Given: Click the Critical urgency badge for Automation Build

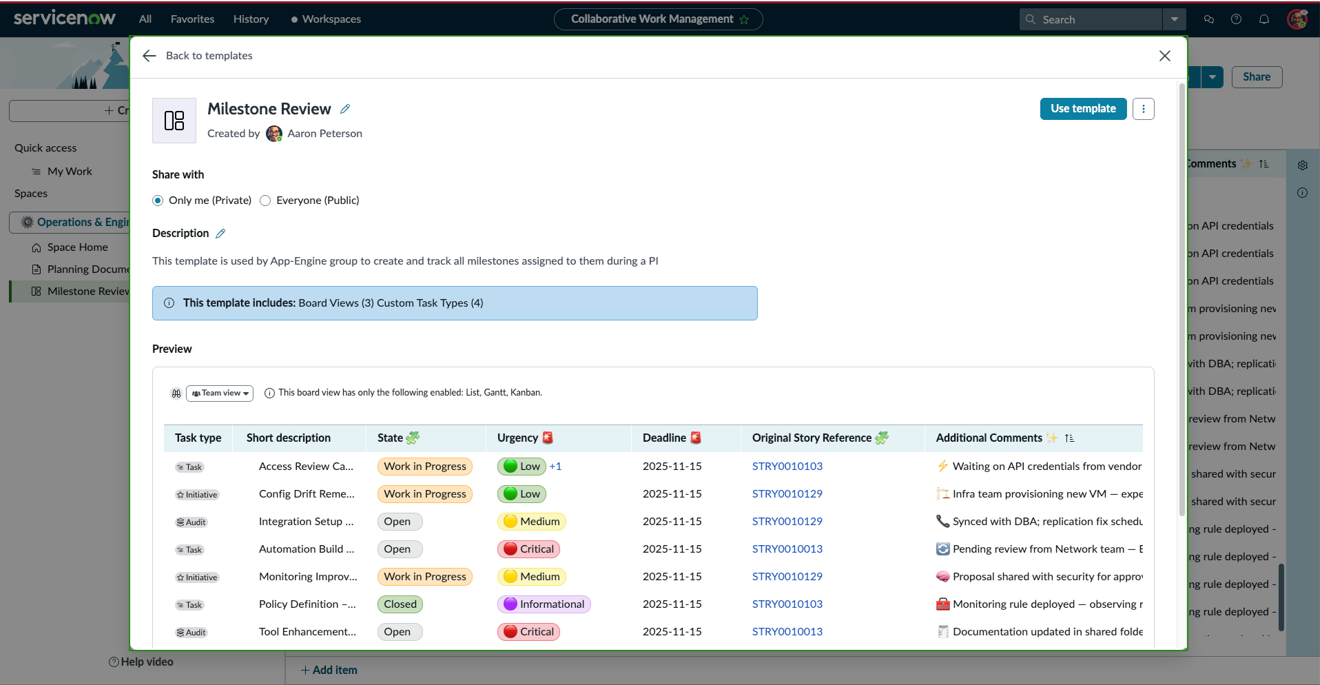Looking at the screenshot, I should click(x=528, y=549).
